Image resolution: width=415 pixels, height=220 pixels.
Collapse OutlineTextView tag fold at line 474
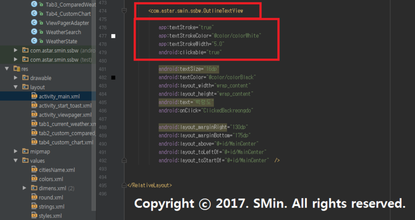pyautogui.click(x=124, y=11)
